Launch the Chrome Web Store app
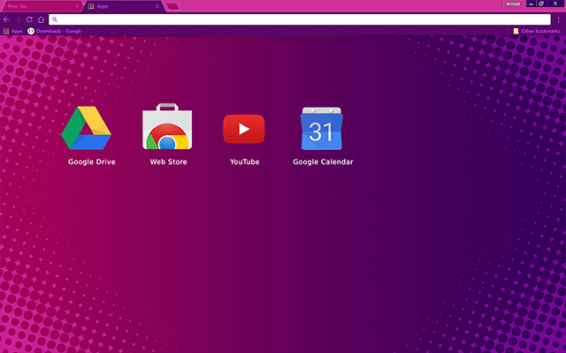 (166, 128)
